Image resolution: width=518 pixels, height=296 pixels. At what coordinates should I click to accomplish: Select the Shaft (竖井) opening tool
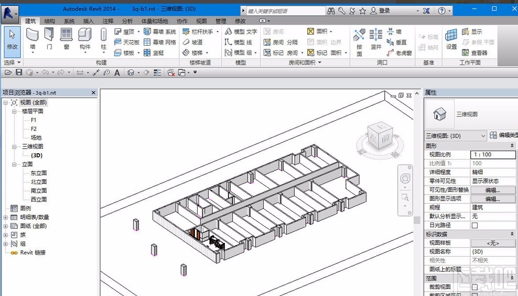(376, 39)
